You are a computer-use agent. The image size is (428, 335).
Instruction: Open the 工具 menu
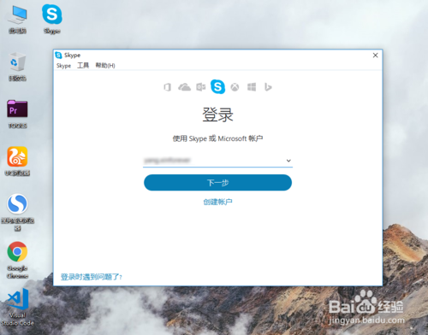pyautogui.click(x=83, y=66)
